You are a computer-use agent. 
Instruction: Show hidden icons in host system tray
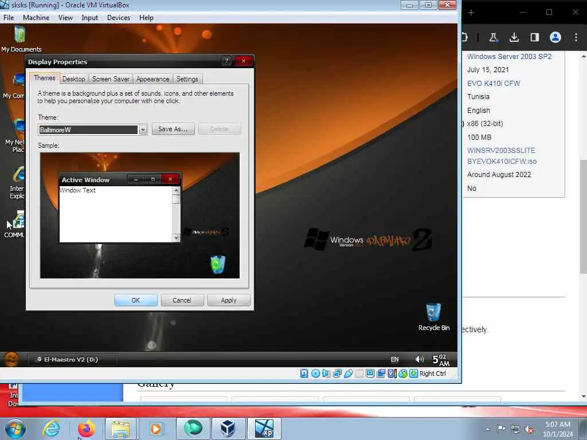(487, 429)
